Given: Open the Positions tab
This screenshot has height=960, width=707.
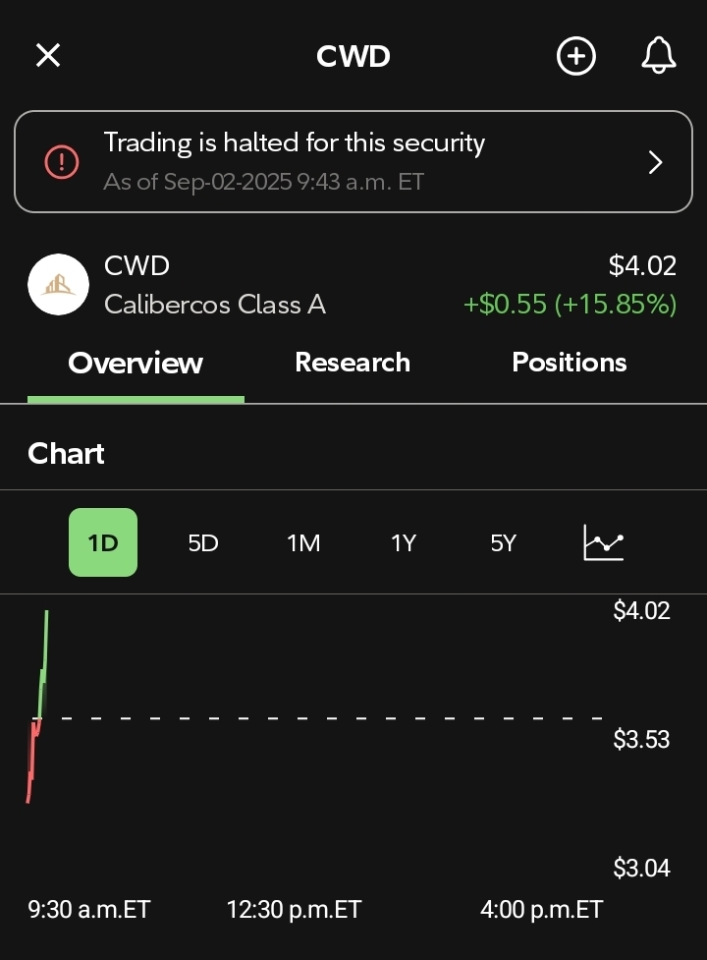Looking at the screenshot, I should click(x=570, y=363).
